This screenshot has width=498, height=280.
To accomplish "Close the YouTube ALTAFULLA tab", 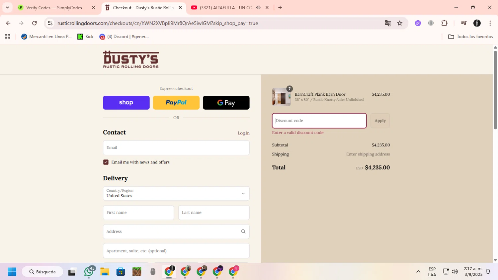I will (x=267, y=8).
